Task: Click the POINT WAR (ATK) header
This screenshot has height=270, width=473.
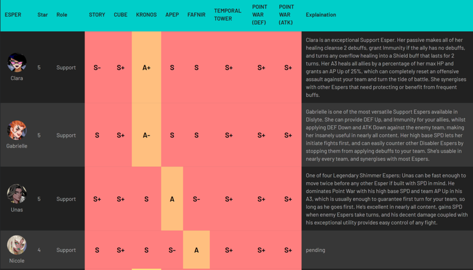Action: click(x=286, y=15)
